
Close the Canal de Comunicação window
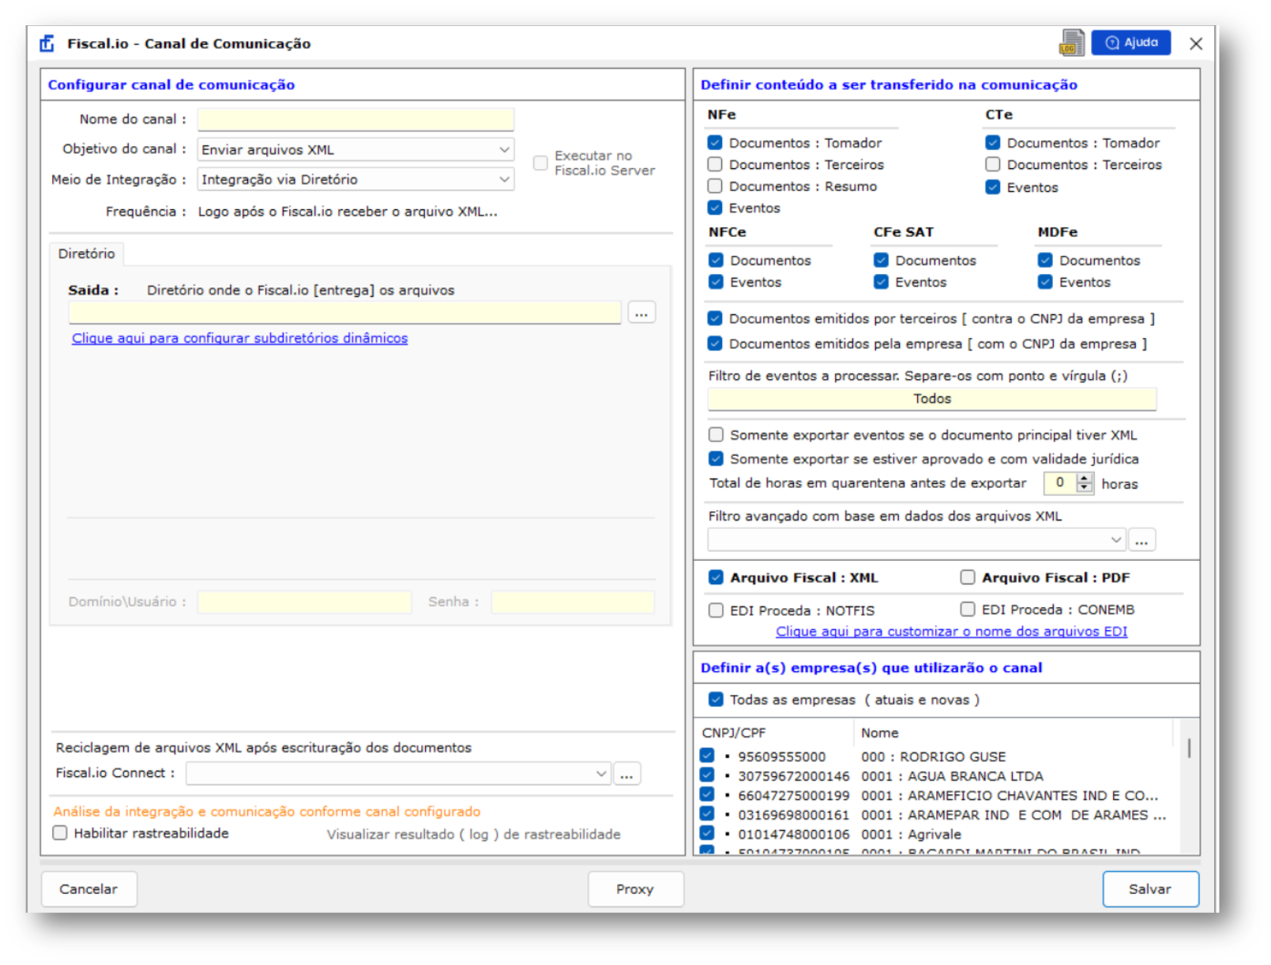point(1195,43)
